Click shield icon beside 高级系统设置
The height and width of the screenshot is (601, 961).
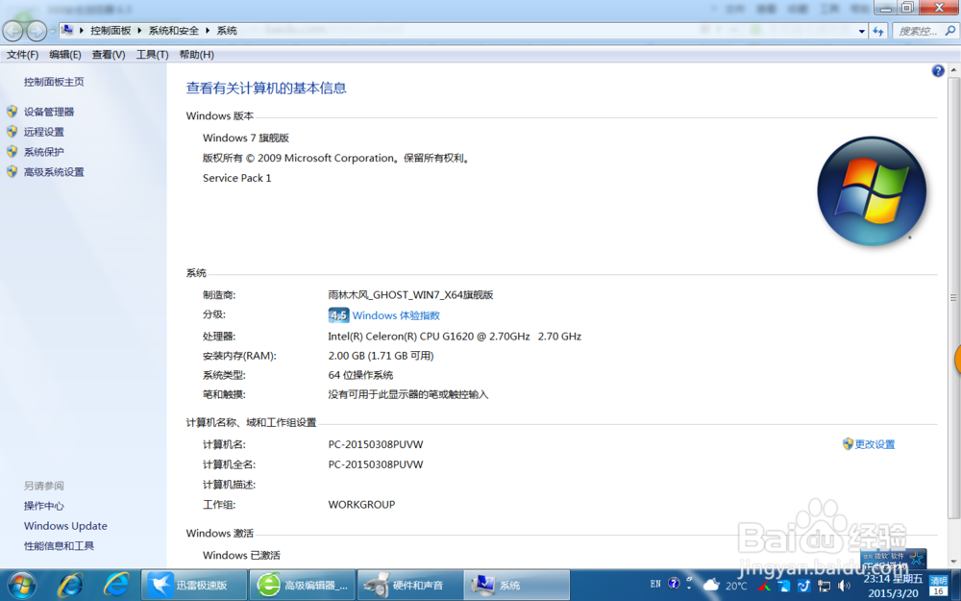pyautogui.click(x=12, y=172)
